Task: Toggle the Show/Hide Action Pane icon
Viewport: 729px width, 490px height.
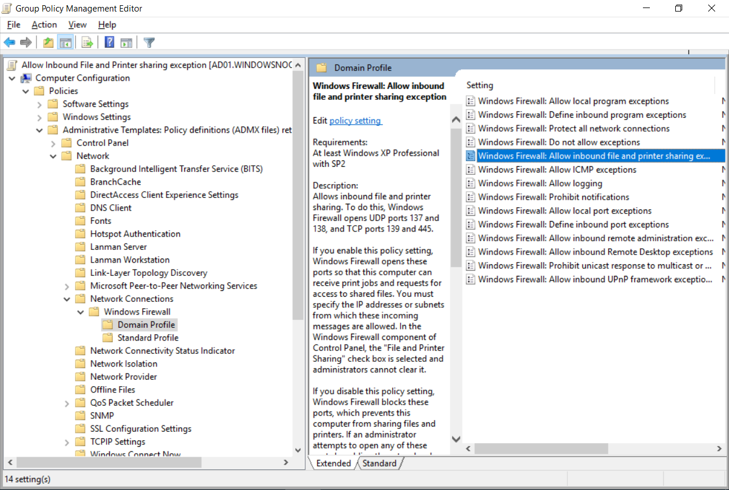Action: click(x=127, y=42)
